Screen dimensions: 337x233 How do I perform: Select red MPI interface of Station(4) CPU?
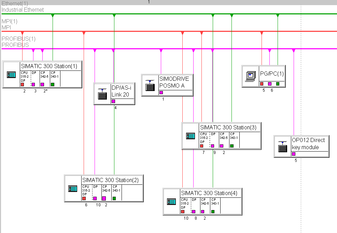pyautogui.click(x=183, y=212)
